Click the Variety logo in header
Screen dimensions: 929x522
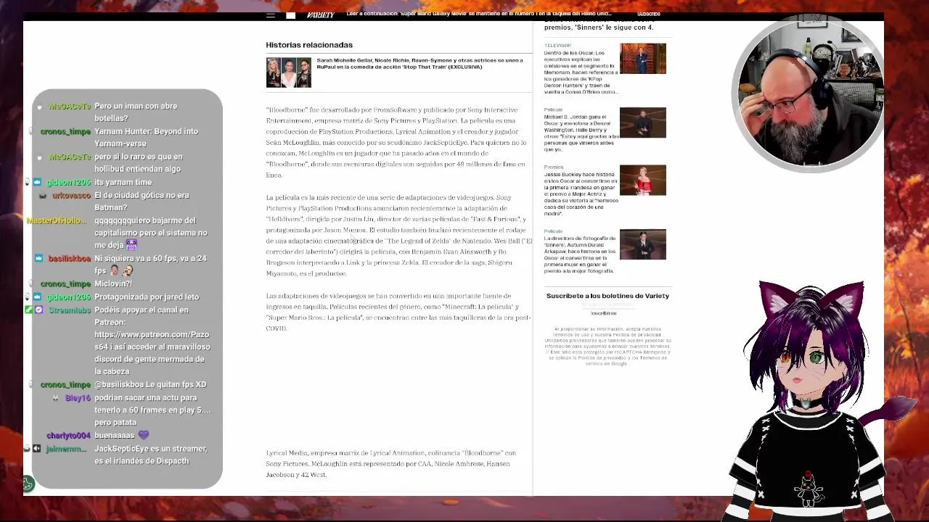(320, 15)
